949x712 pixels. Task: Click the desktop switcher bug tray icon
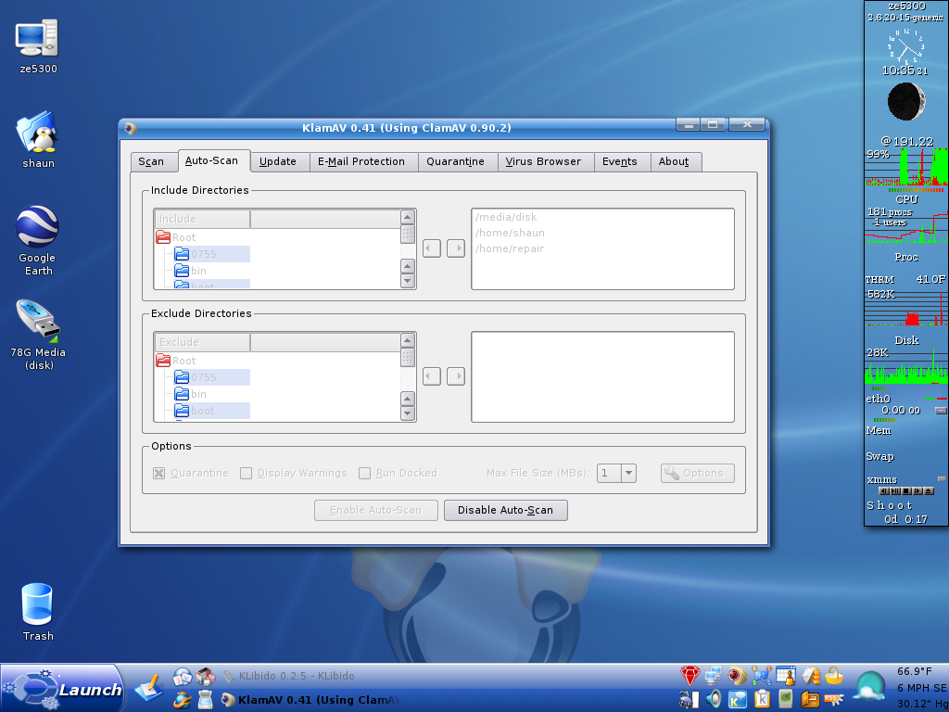coord(690,699)
